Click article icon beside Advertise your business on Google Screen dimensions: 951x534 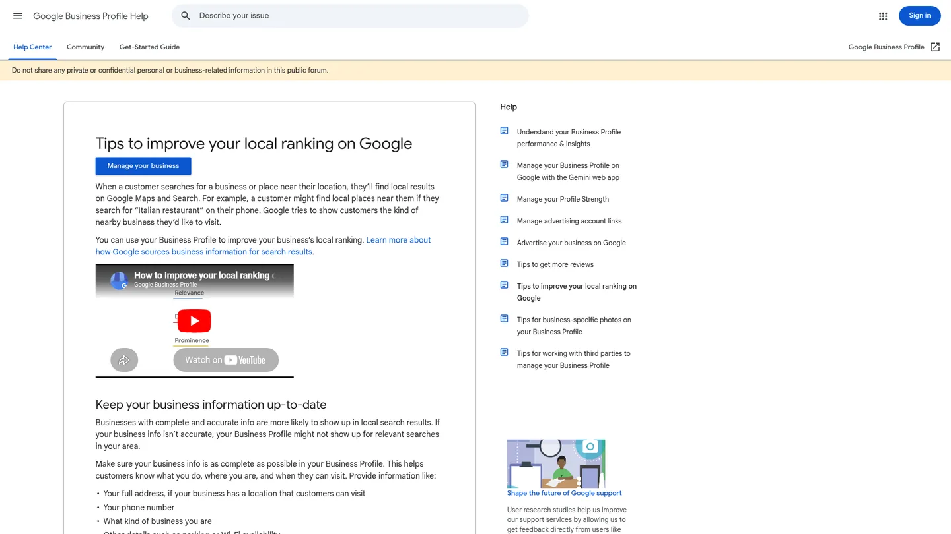504,242
